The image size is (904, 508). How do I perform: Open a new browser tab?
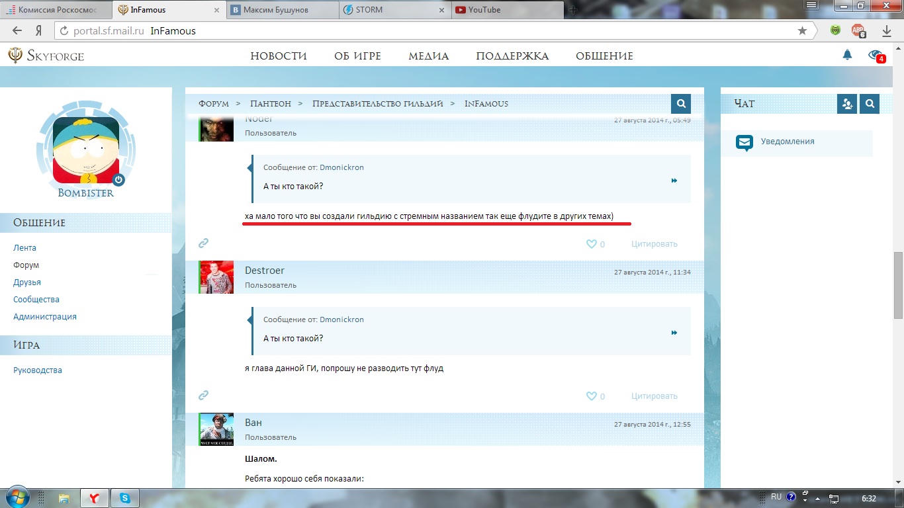[x=573, y=10]
